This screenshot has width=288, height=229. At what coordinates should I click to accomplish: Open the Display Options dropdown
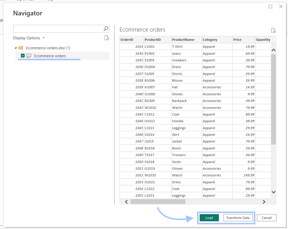pyautogui.click(x=29, y=38)
